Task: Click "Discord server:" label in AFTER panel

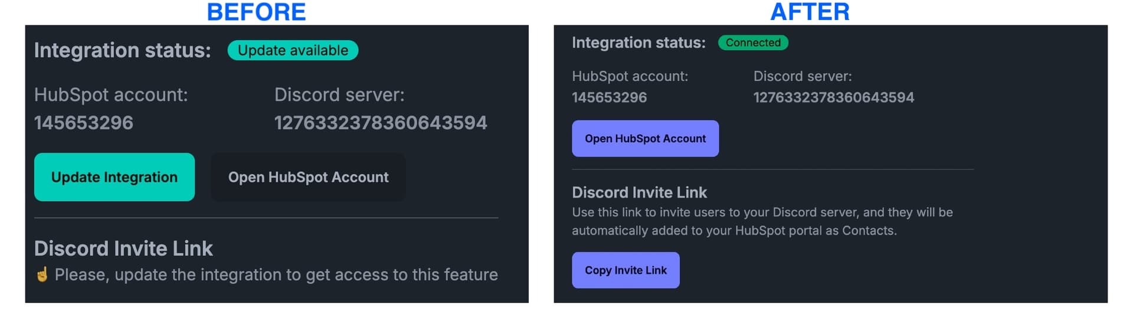Action: pyautogui.click(x=803, y=76)
